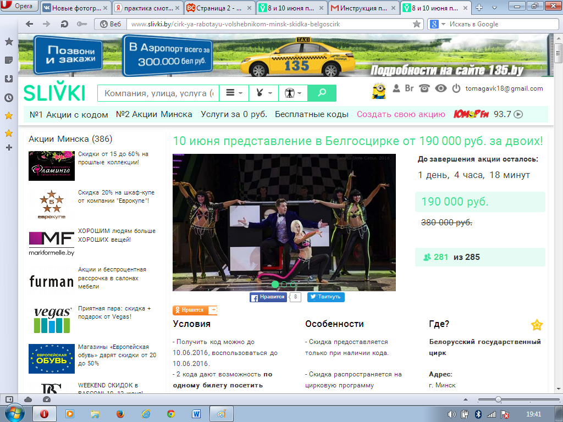Click the user profile silhouette icon

tap(396, 88)
